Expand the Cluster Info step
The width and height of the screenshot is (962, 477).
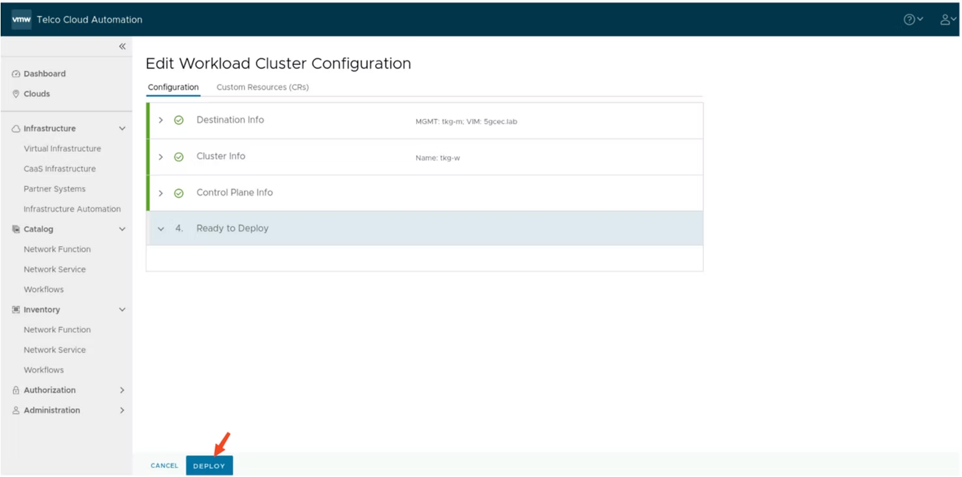pyautogui.click(x=161, y=157)
